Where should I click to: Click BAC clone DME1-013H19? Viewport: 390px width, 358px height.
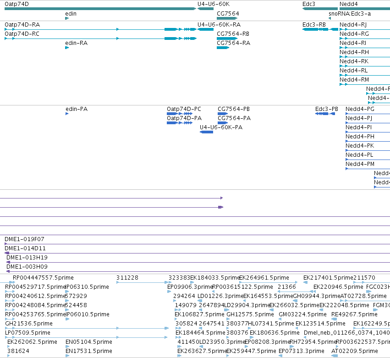(27, 258)
